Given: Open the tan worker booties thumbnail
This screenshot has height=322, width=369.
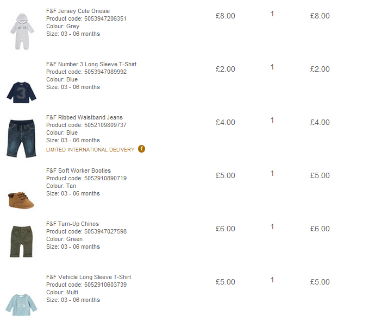Looking at the screenshot, I should click(x=21, y=200).
